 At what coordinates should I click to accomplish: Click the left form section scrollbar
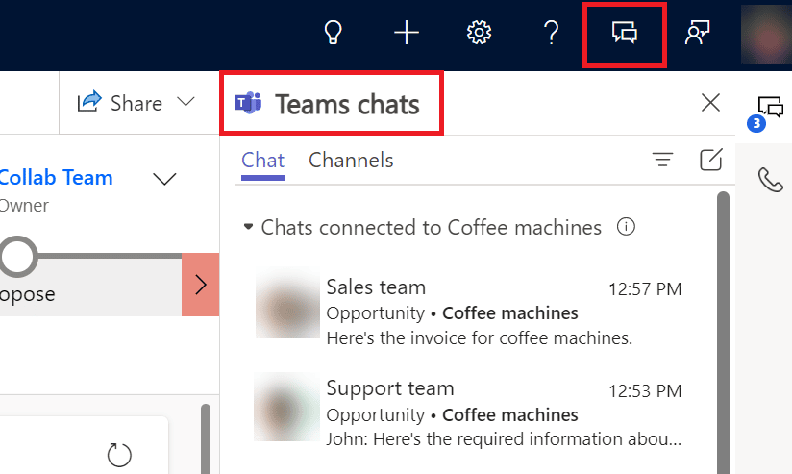coord(206,438)
